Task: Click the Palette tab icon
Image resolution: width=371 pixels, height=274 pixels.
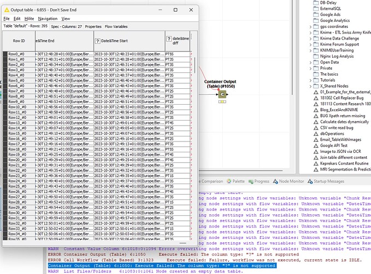Action: pyautogui.click(x=229, y=181)
